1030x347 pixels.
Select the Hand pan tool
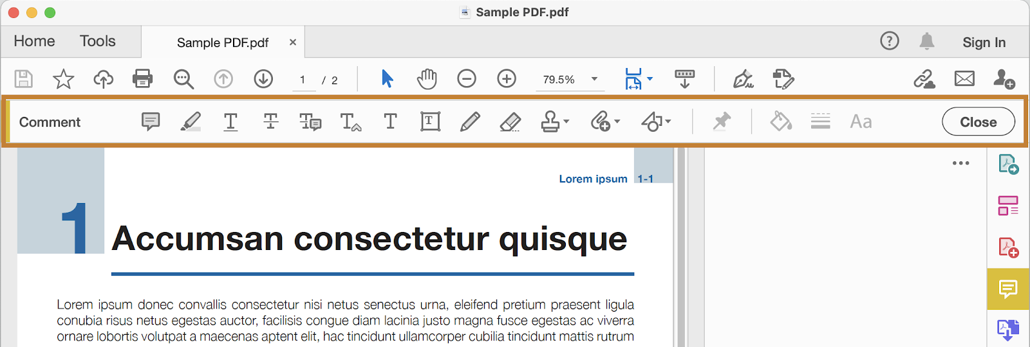(427, 79)
